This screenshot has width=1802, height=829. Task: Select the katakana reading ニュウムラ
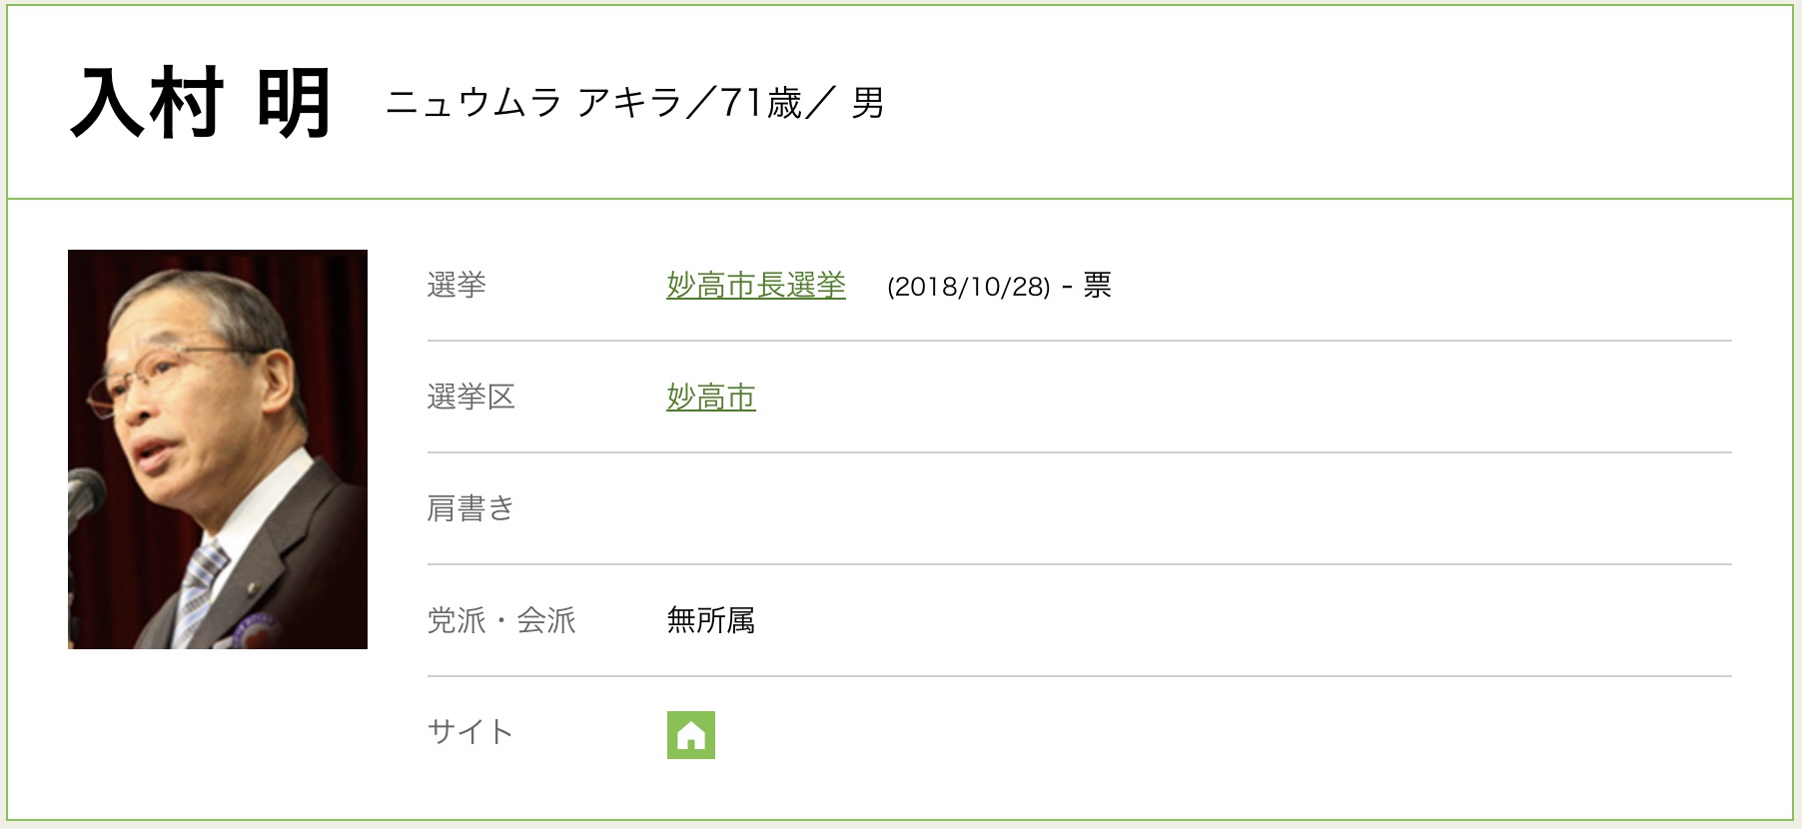tap(473, 103)
